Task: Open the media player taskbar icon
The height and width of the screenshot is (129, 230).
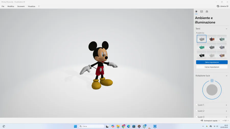Action: (x=139, y=126)
